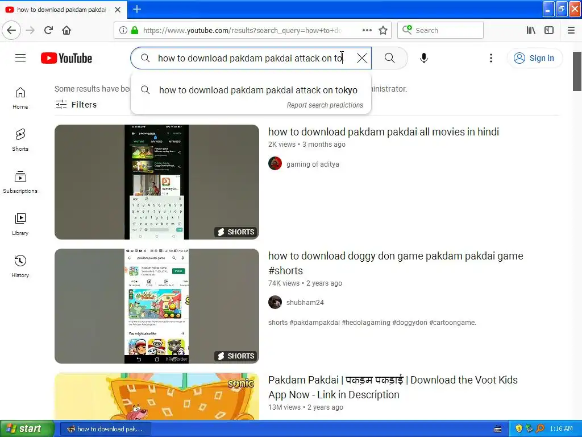Image resolution: width=582 pixels, height=437 pixels.
Task: Bookmark this page with the star
Action: 383,30
